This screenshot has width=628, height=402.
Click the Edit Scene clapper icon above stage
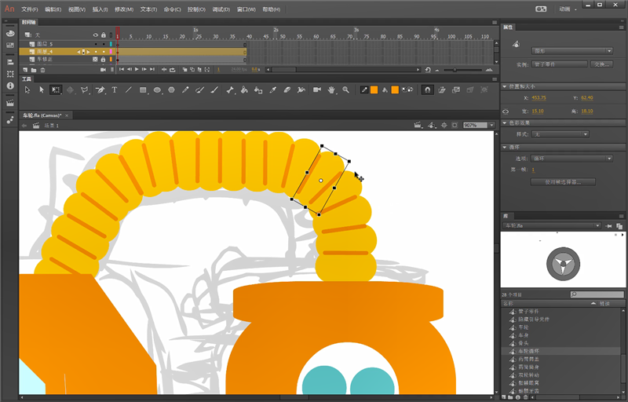coord(418,126)
